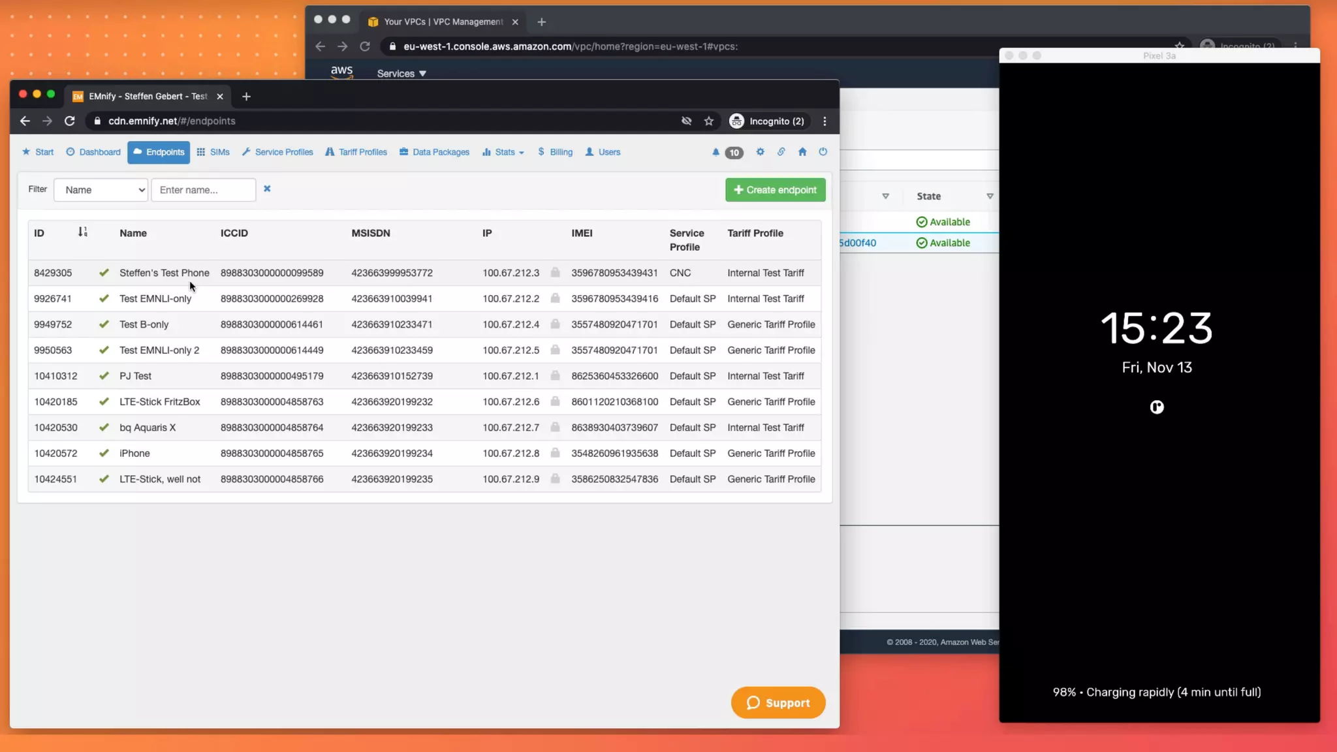Open the Name filter dropdown
This screenshot has height=752, width=1337.
pyautogui.click(x=101, y=190)
